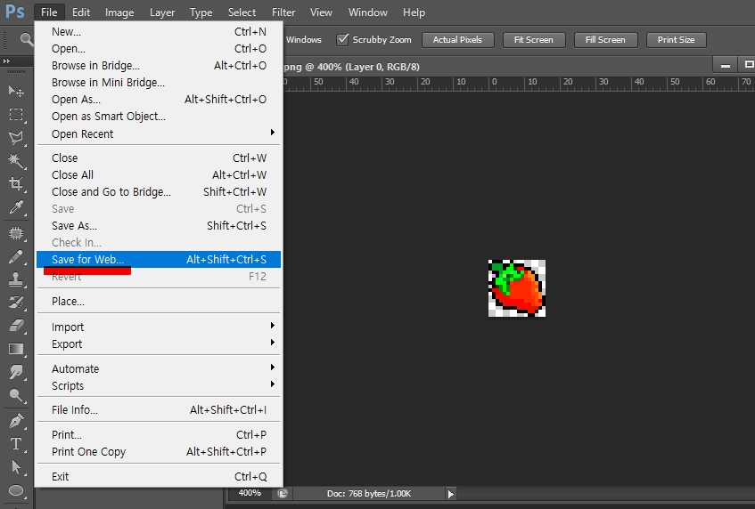
Task: Select the Gradient tool
Action: coord(16,349)
